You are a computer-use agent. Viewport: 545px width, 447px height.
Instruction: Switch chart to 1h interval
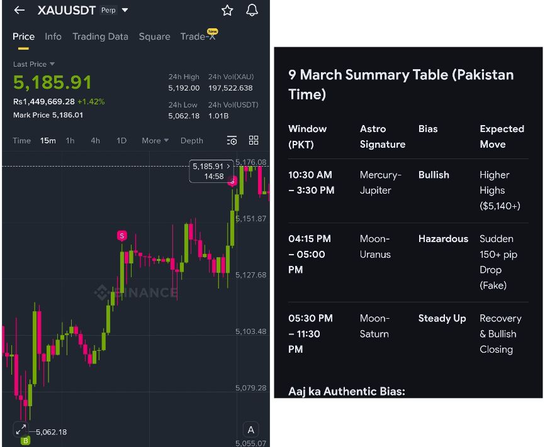point(70,140)
